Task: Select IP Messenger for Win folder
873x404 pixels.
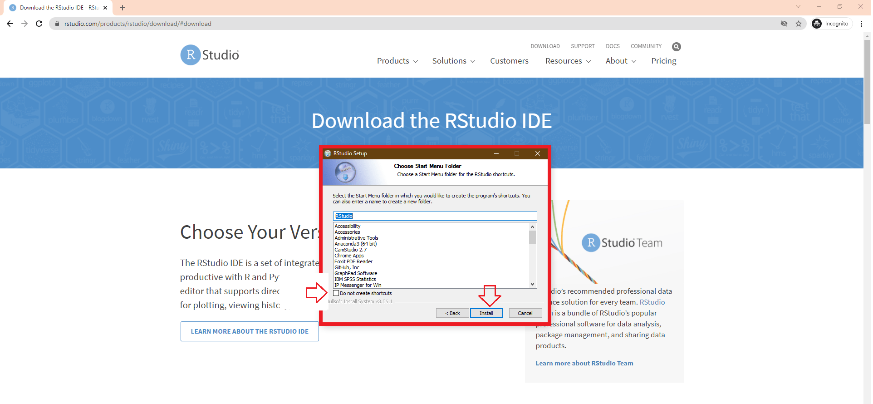Action: [x=358, y=285]
